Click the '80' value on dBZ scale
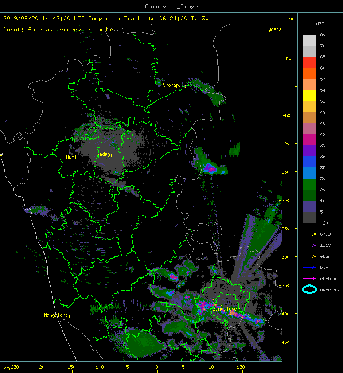The height and width of the screenshot is (373, 343). 323,35
